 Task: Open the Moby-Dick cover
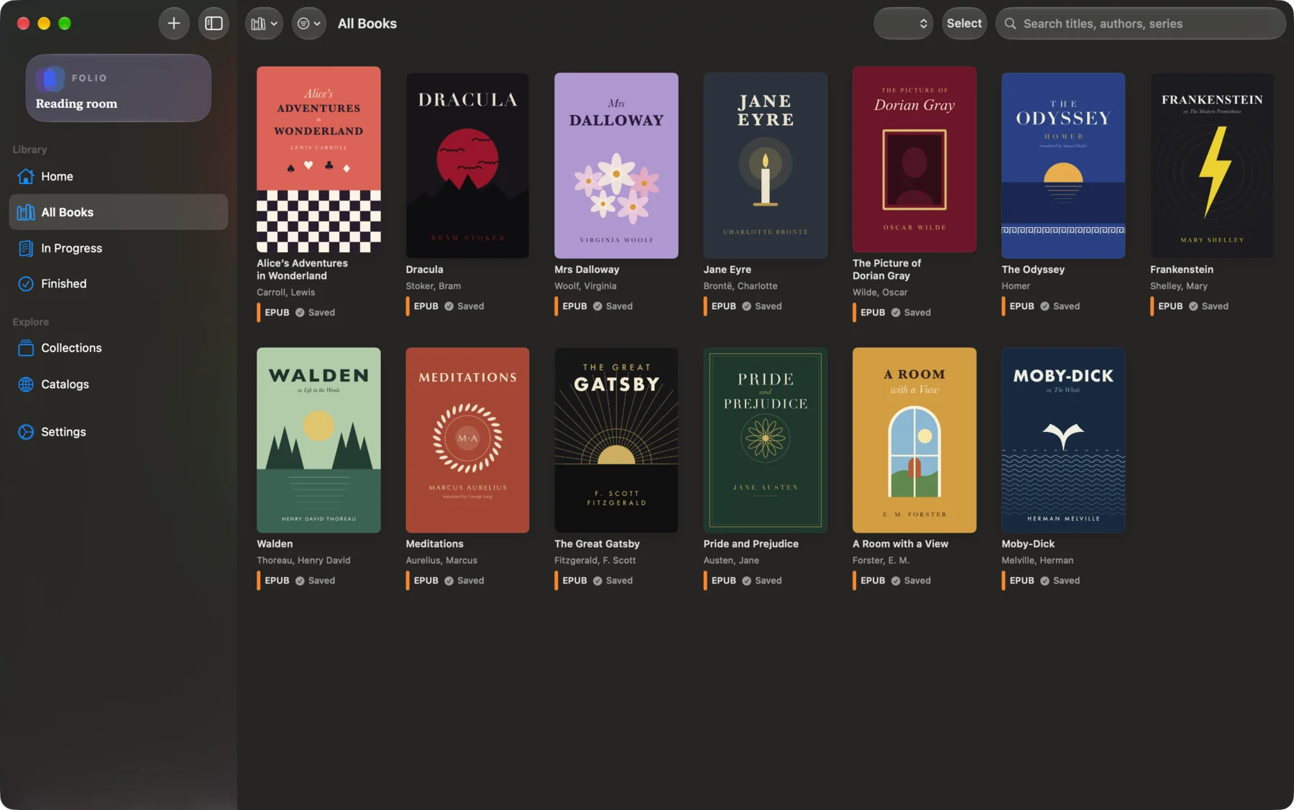1063,441
